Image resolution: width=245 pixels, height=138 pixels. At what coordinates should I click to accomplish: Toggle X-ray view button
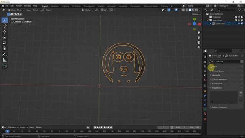click(x=183, y=10)
